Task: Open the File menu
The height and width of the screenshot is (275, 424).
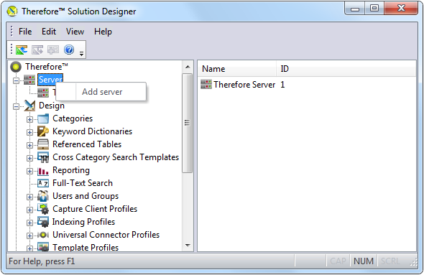Action: pos(25,32)
